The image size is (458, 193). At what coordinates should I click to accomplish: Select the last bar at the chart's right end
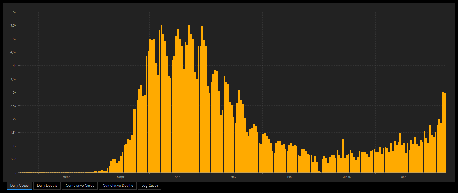[x=445, y=133]
